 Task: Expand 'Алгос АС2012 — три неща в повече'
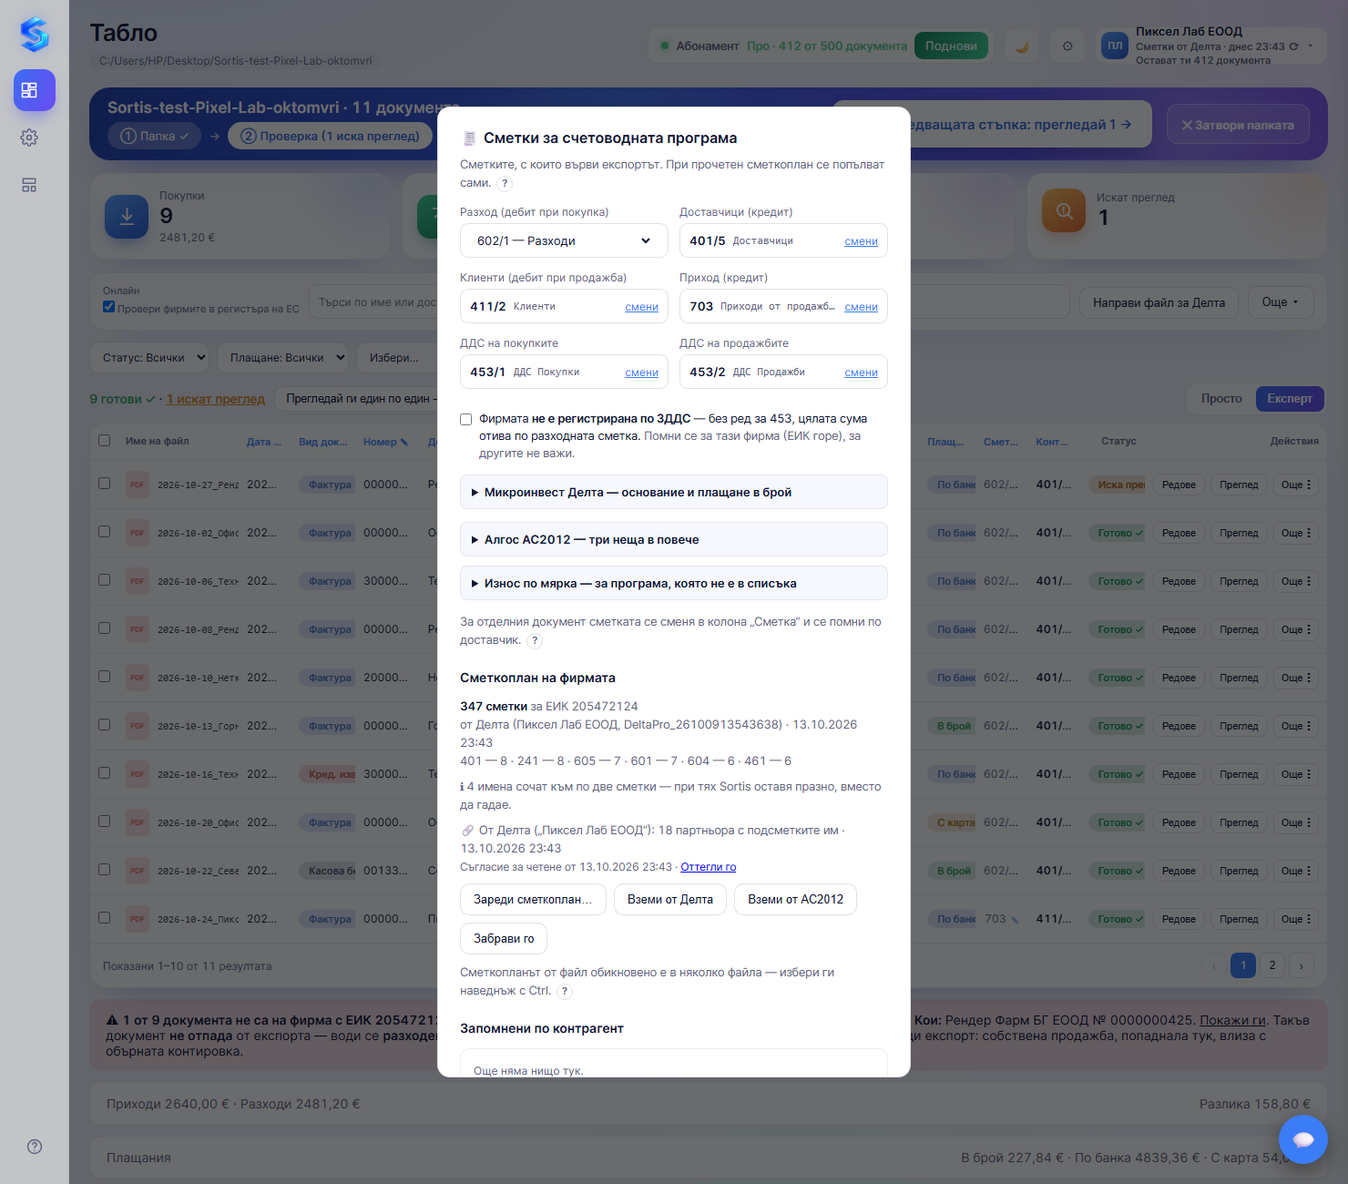coord(674,539)
